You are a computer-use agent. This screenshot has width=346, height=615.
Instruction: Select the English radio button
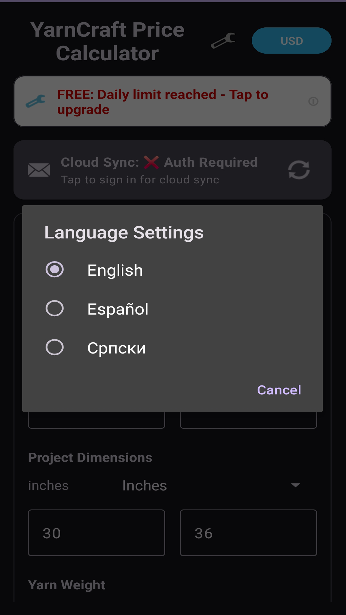tap(54, 270)
